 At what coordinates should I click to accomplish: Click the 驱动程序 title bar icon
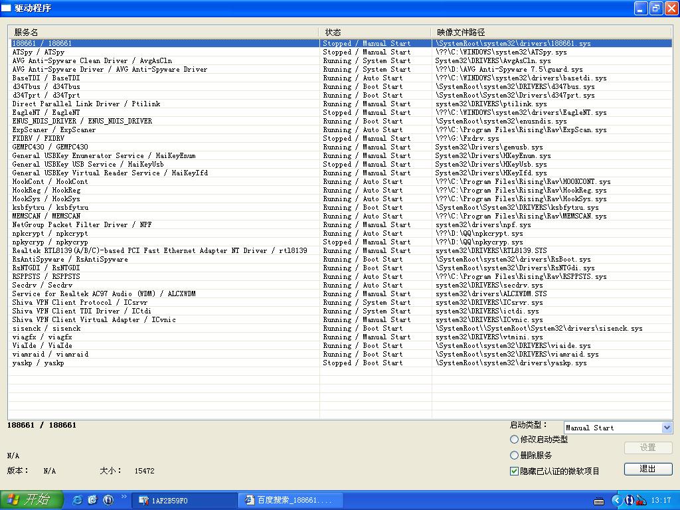(x=6, y=8)
